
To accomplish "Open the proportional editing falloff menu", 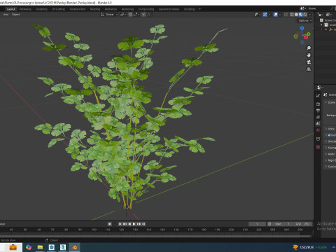I will [149, 15].
